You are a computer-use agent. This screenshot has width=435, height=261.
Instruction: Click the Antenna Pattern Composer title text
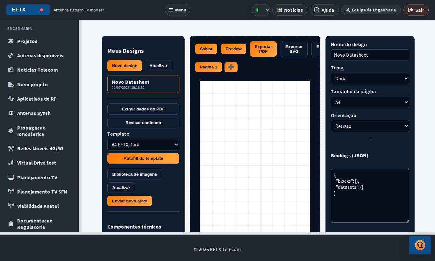(79, 10)
